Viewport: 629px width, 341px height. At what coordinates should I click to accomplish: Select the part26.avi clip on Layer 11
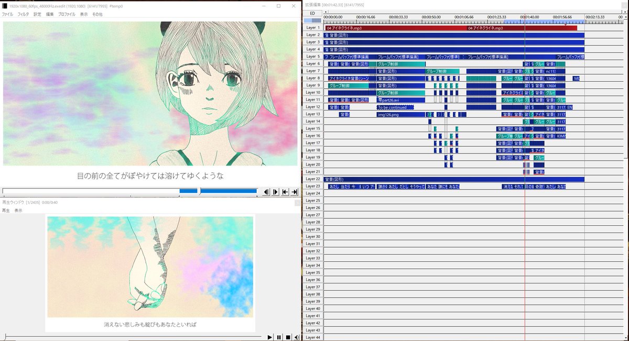(x=400, y=100)
